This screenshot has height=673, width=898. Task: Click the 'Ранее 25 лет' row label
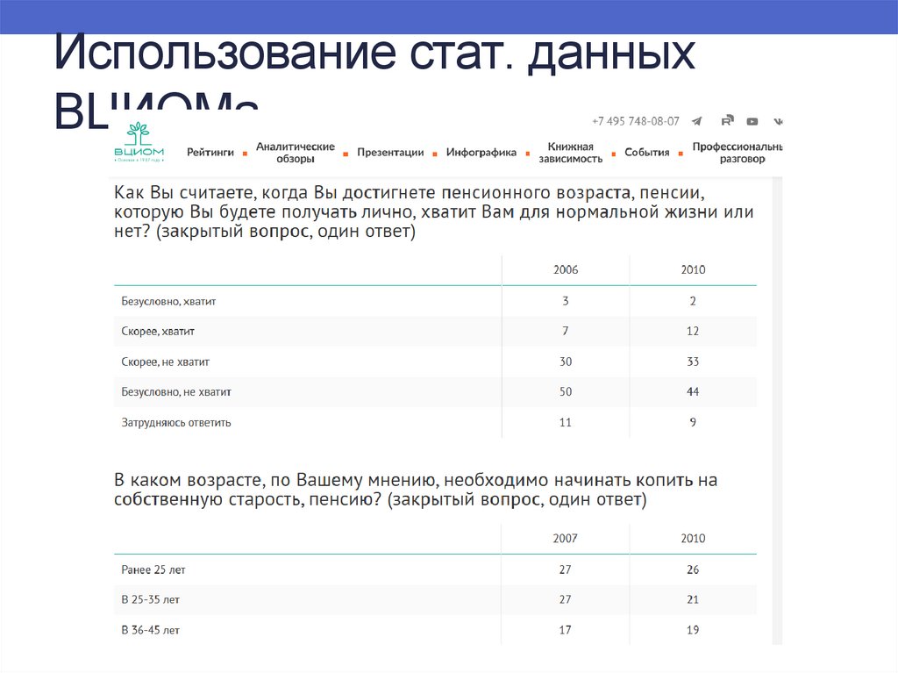click(x=153, y=569)
